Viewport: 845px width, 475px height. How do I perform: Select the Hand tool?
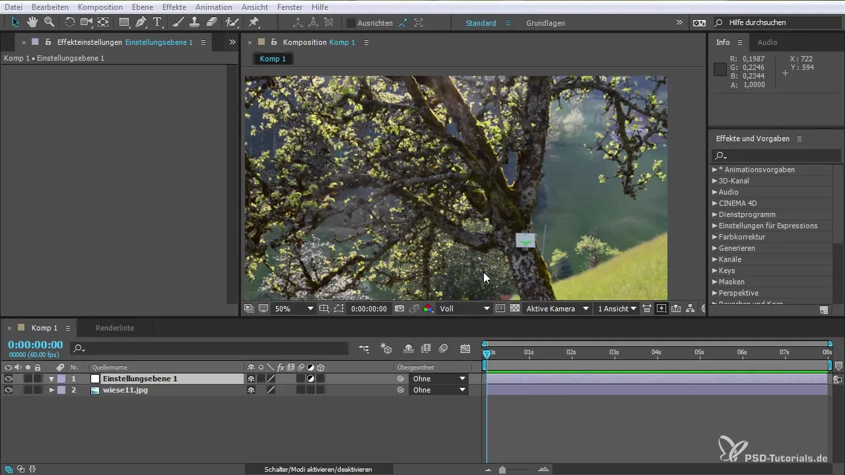[32, 22]
